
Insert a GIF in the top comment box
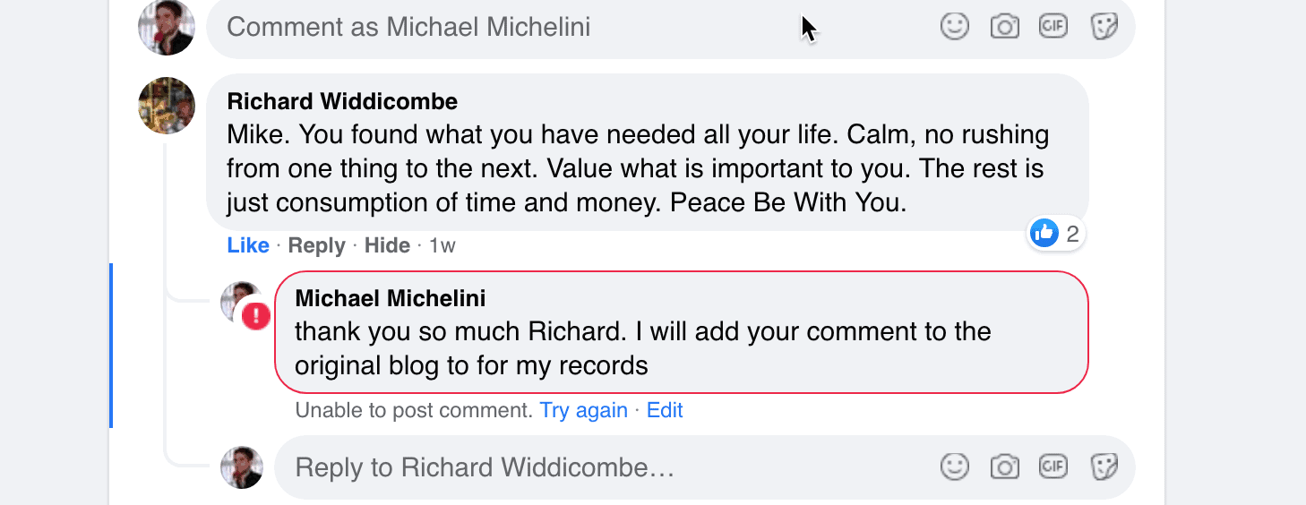tap(1053, 27)
